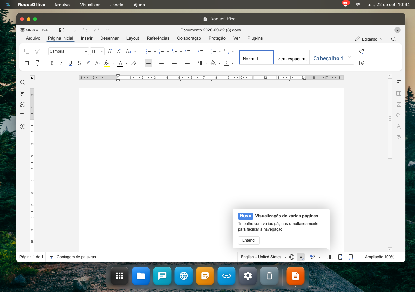Expand the line spacing options arrow
The width and height of the screenshot is (415, 292).
219,51
